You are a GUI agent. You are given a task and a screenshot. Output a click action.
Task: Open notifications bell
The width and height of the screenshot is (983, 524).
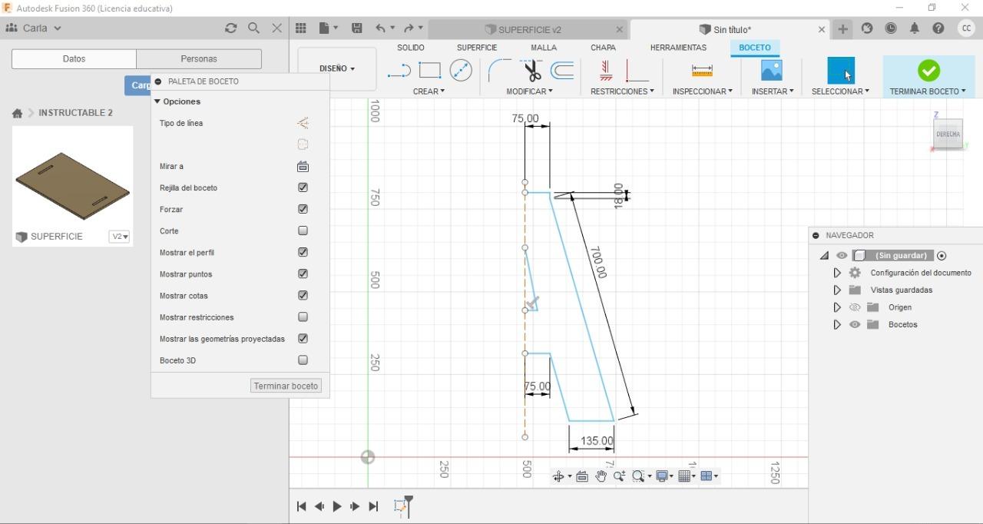tap(914, 28)
